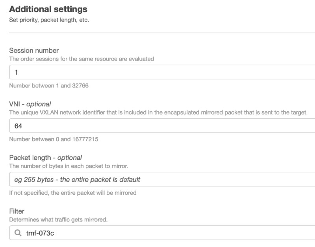Click the magnifier icon in the Filter field
The width and height of the screenshot is (315, 247).
click(18, 233)
